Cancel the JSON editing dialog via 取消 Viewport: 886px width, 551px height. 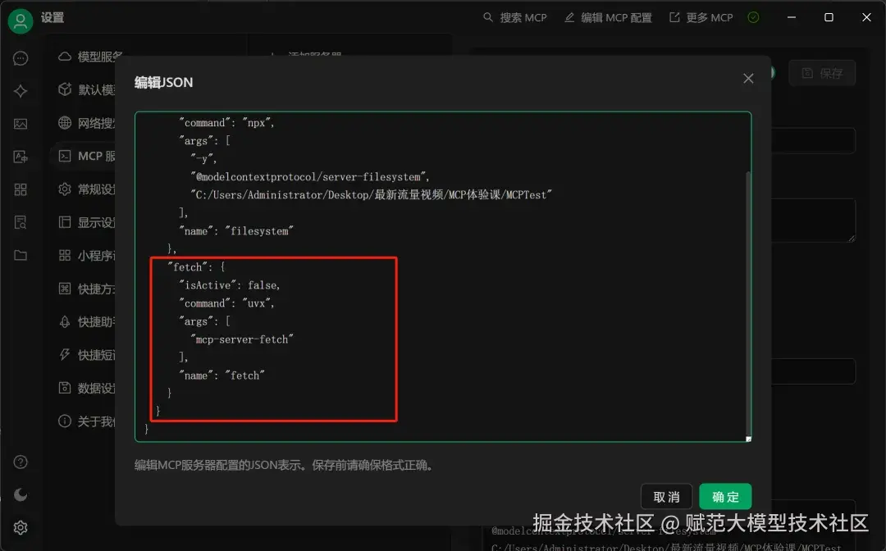[667, 496]
